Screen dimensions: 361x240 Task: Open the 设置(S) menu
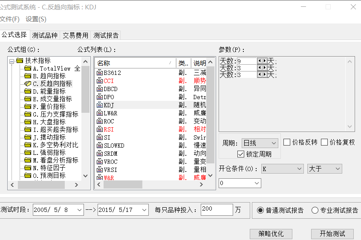[36, 19]
